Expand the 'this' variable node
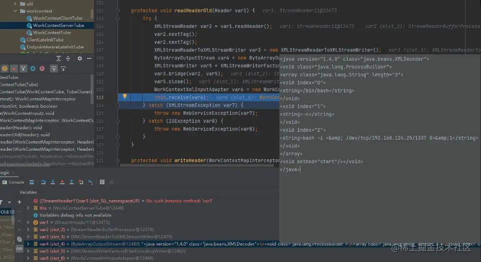 pos(28,208)
